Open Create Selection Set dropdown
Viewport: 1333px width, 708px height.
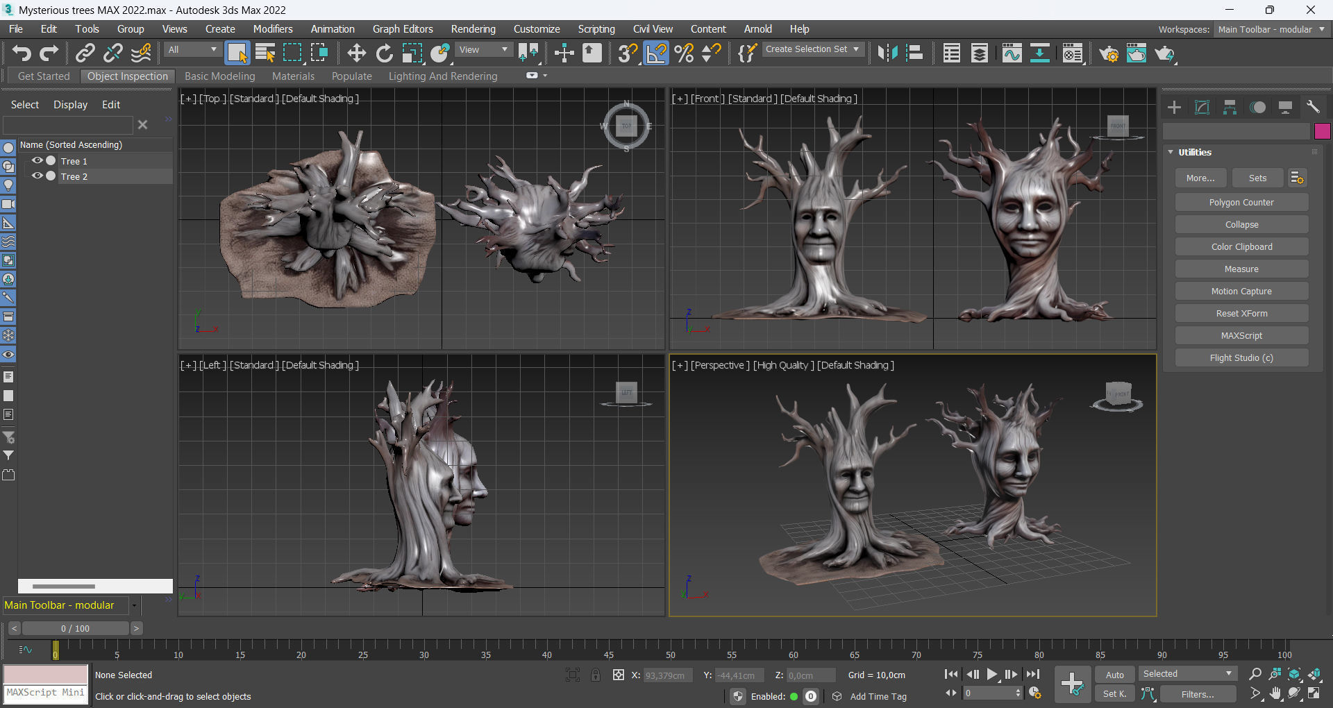pyautogui.click(x=812, y=49)
